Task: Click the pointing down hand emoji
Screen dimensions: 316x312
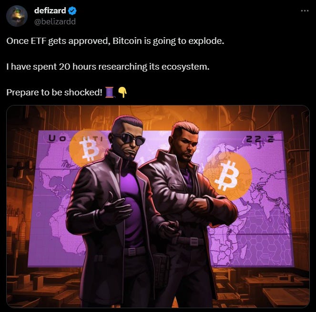Action: point(122,92)
